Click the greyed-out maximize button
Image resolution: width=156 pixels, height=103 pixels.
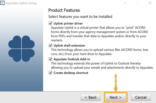point(138,3)
